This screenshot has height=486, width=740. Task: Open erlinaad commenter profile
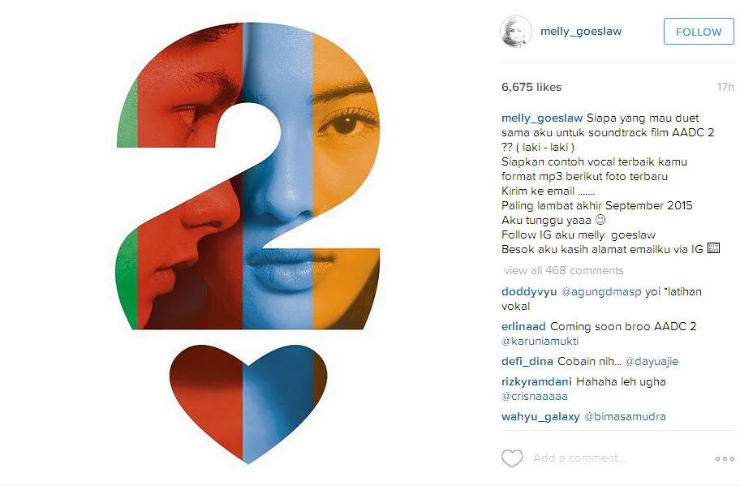pyautogui.click(x=523, y=326)
